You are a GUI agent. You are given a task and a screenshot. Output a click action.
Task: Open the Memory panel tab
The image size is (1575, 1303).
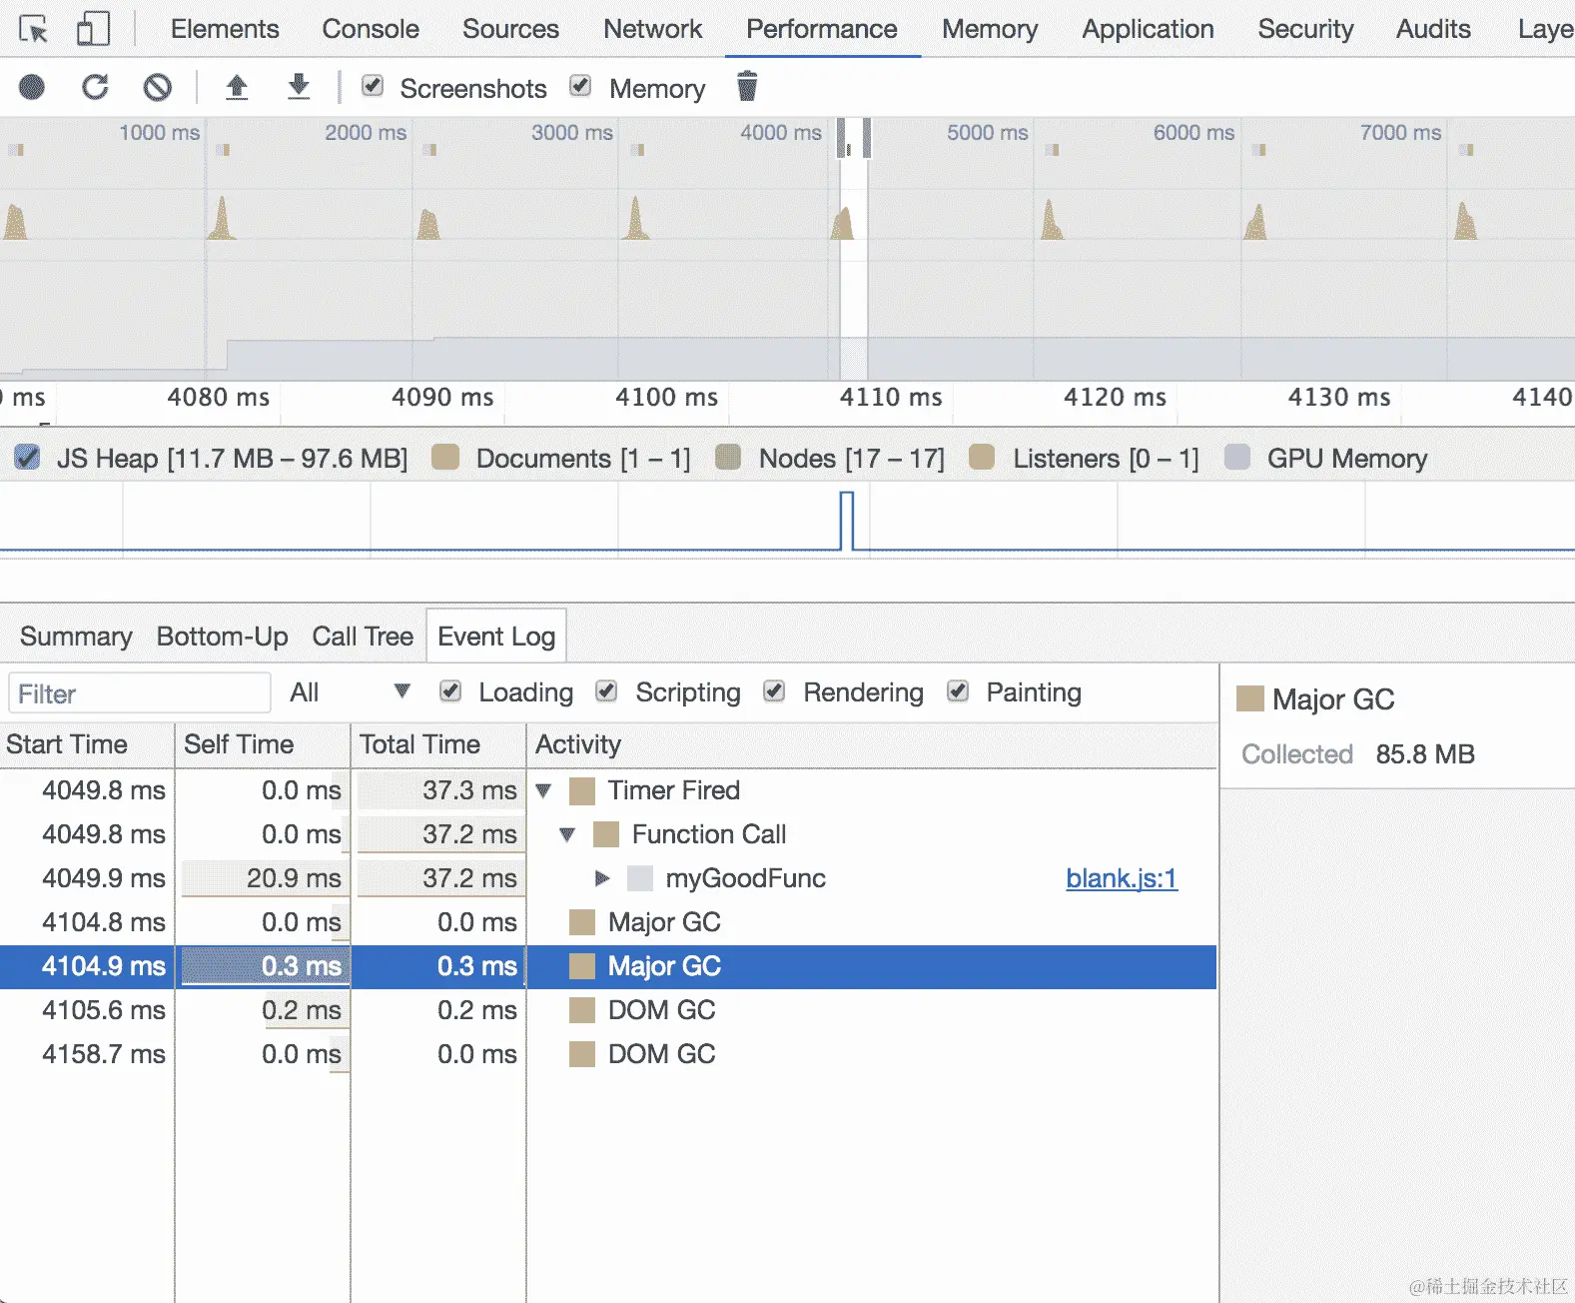pos(990,29)
